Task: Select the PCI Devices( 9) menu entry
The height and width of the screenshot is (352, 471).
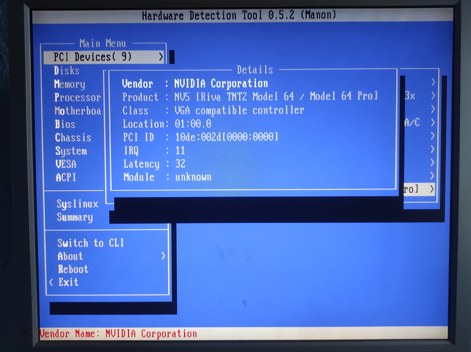Action: 93,57
